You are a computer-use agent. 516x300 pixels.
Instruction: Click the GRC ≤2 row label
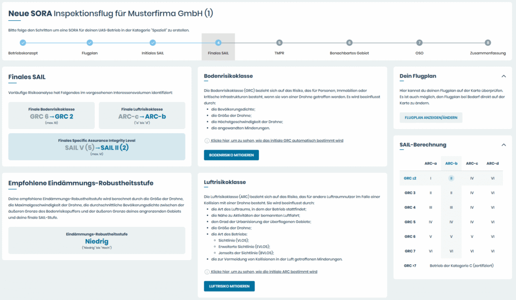(410, 178)
